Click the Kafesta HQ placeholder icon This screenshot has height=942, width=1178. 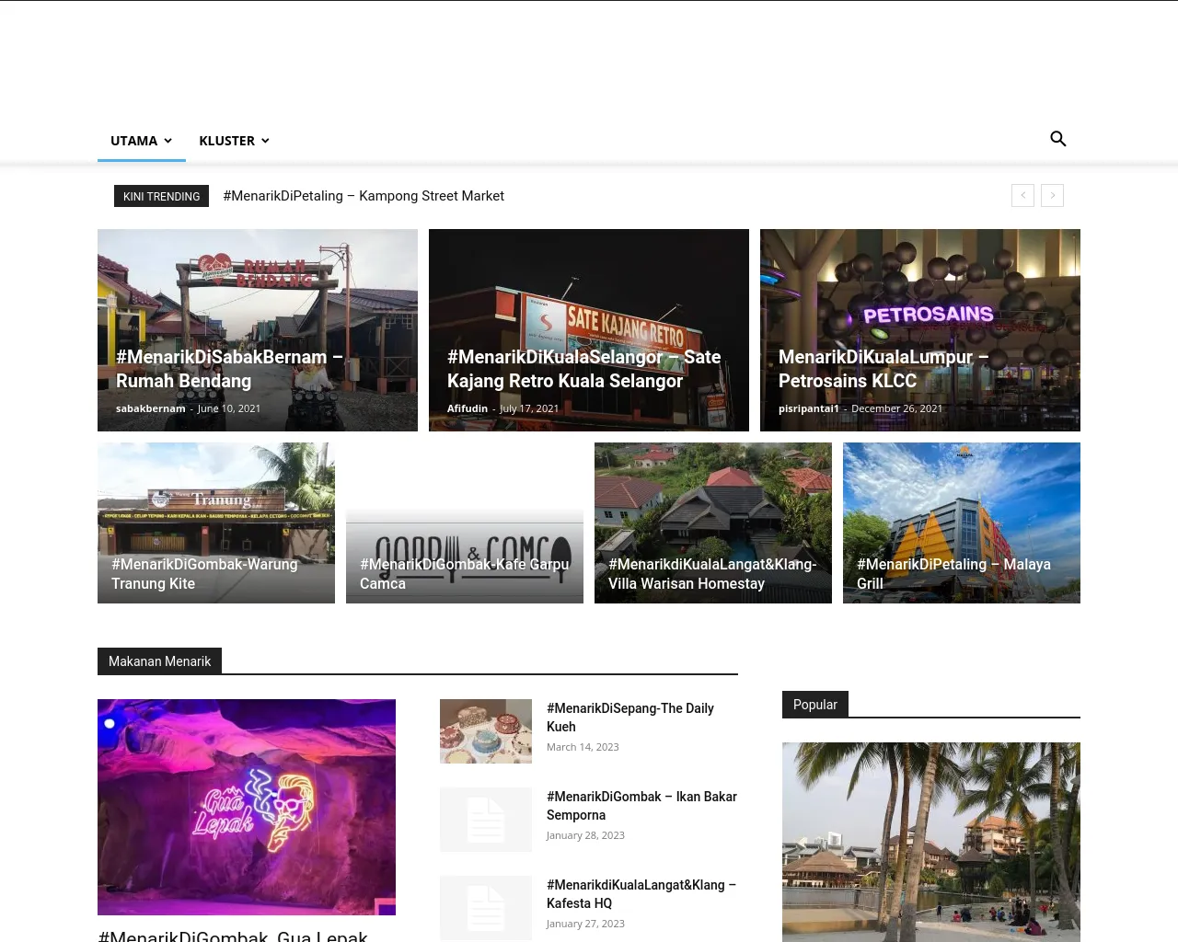click(486, 908)
